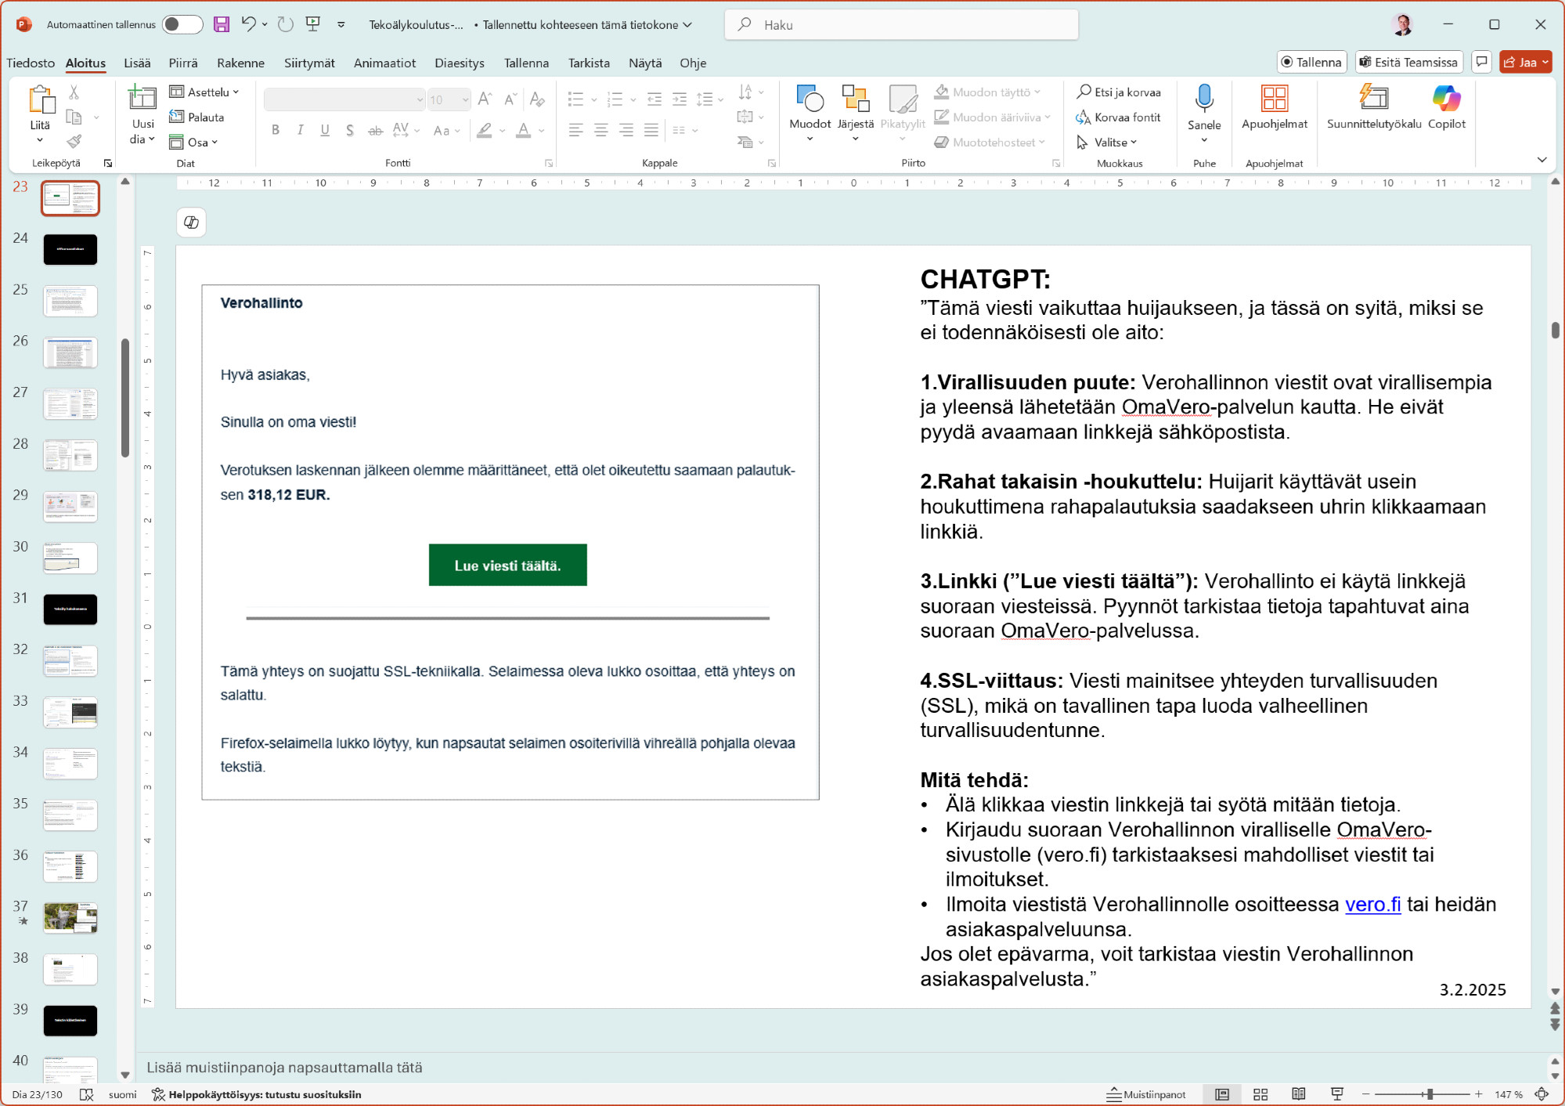
Task: Click the Haku search field
Action: pyautogui.click(x=901, y=24)
